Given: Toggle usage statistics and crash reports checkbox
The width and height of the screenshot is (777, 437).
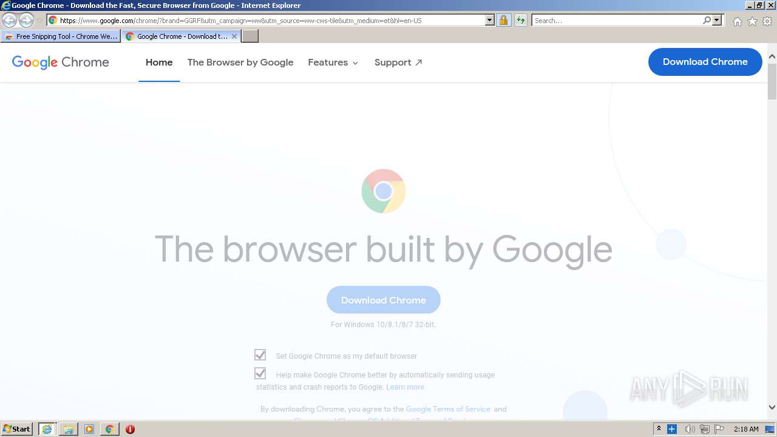Looking at the screenshot, I should [260, 373].
